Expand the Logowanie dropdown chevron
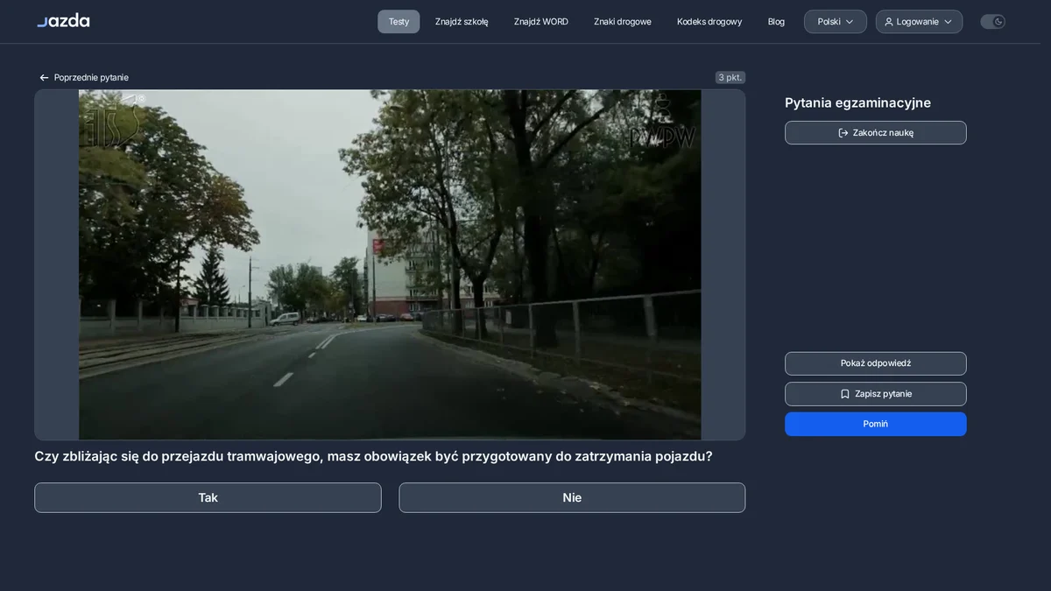 pyautogui.click(x=948, y=22)
